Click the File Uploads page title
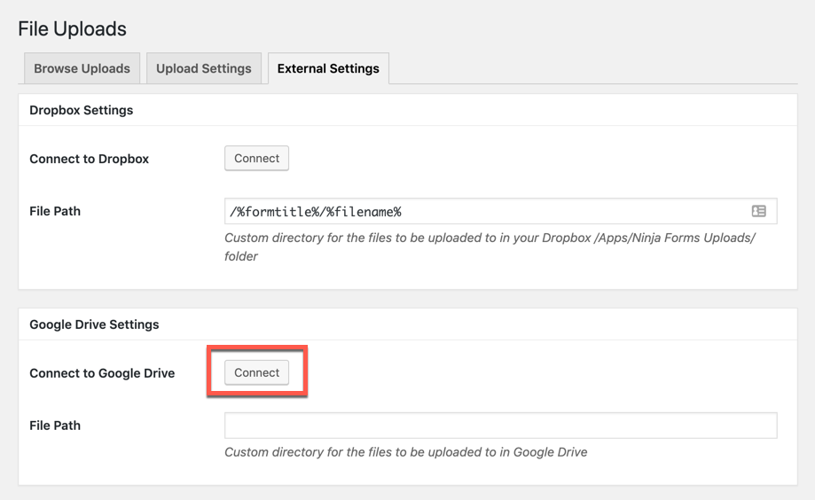815x500 pixels. [x=72, y=28]
